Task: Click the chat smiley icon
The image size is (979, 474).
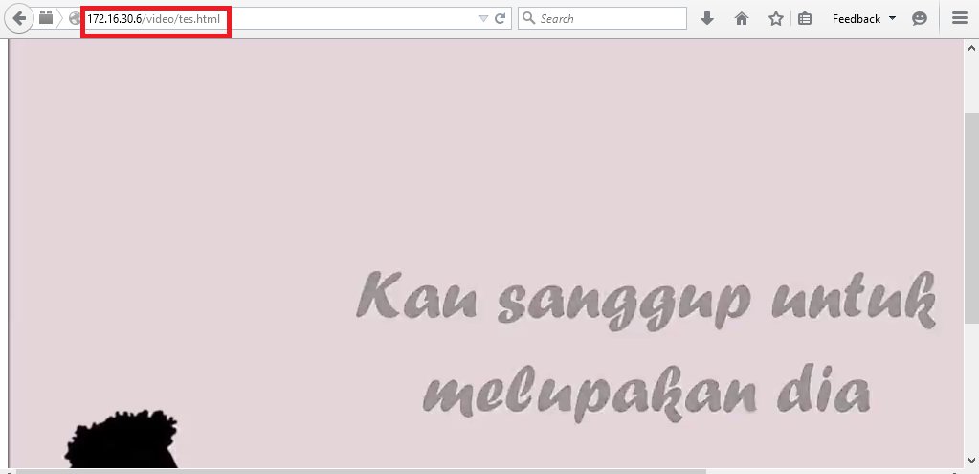Action: click(x=920, y=19)
